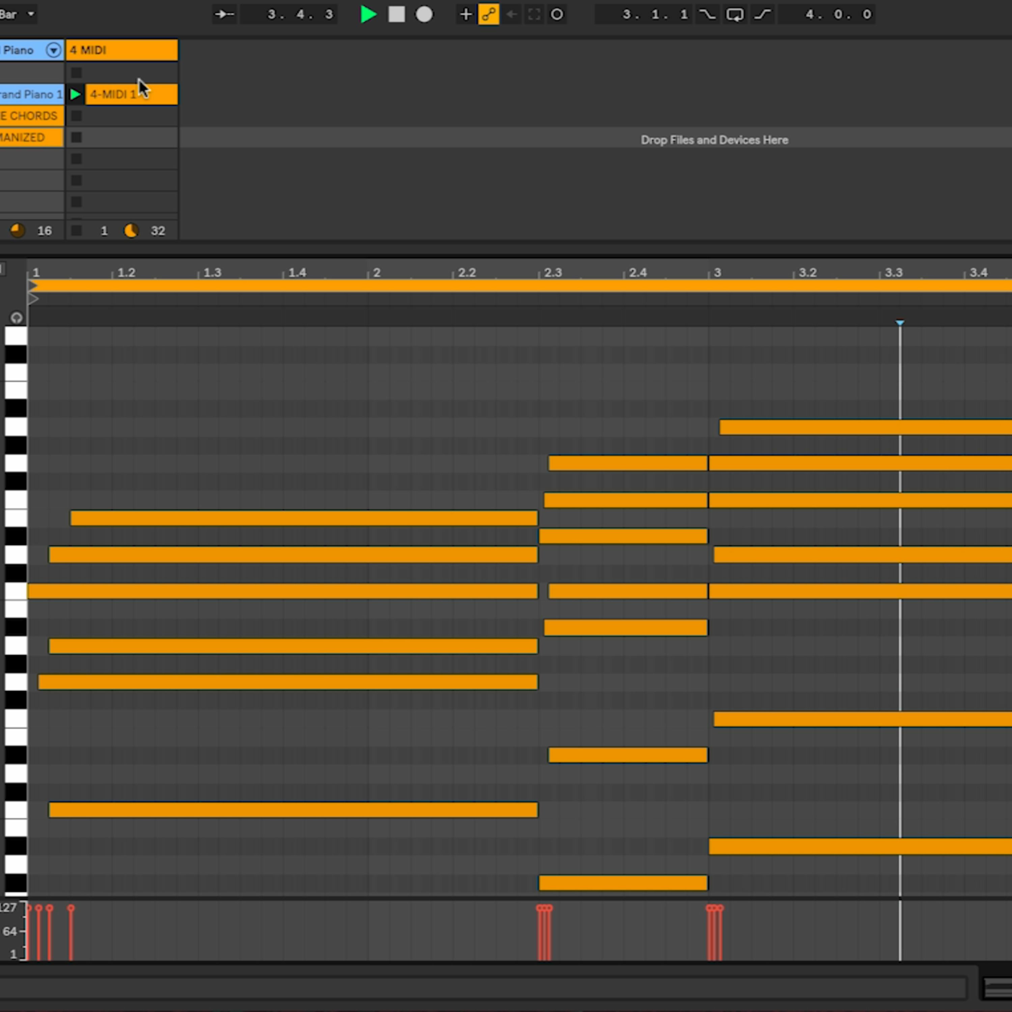The image size is (1012, 1012).
Task: Toggle the Follow playback arrow icon
Action: [x=224, y=14]
